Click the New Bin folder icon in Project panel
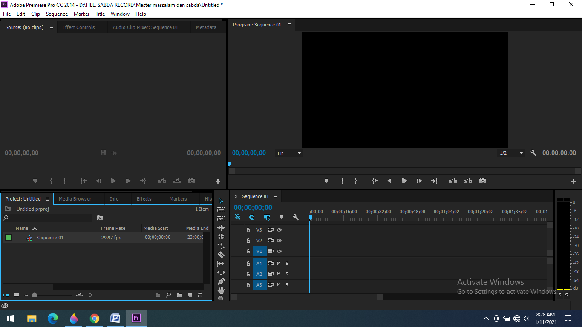This screenshot has height=327, width=582. tap(180, 295)
